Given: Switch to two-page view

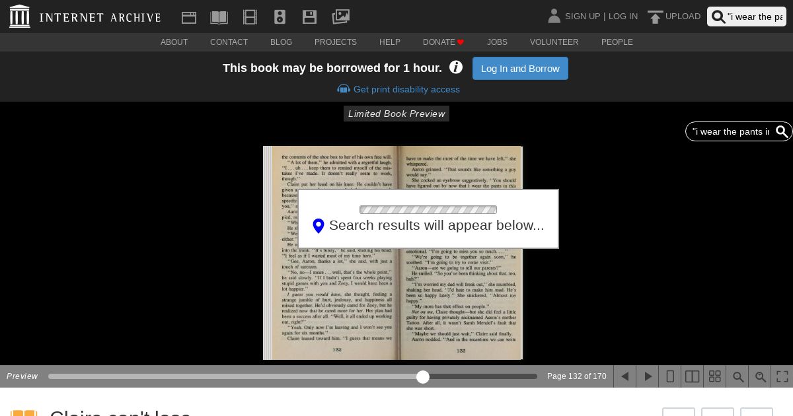Looking at the screenshot, I should coord(692,376).
